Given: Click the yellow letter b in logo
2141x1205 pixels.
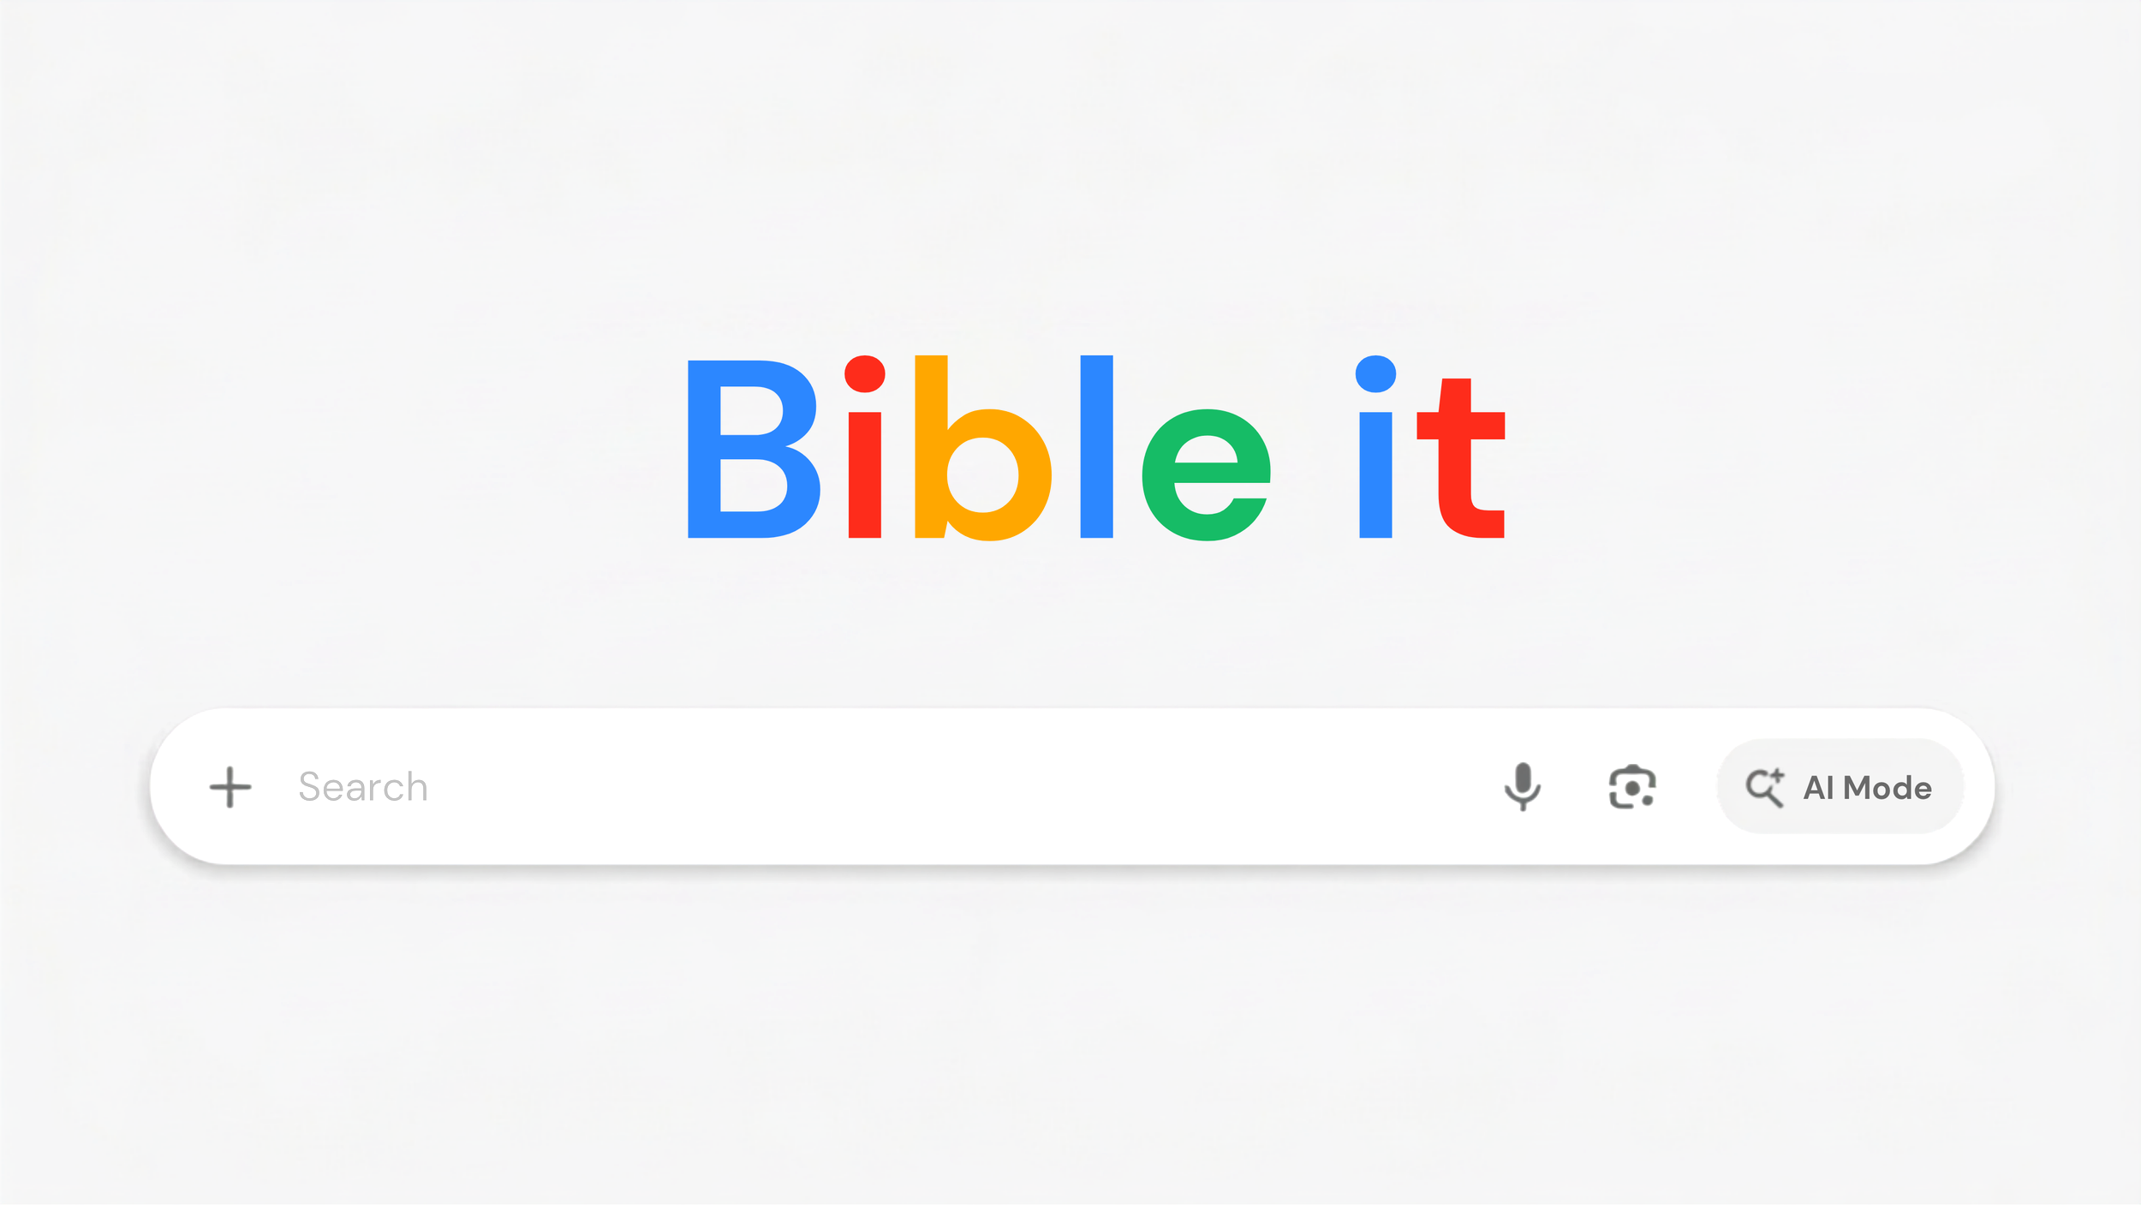Looking at the screenshot, I should [983, 448].
